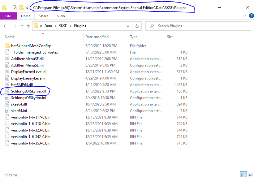The height and width of the screenshot is (177, 254).
Task: Click the Refresh button beside address bar
Action: (x=137, y=26)
